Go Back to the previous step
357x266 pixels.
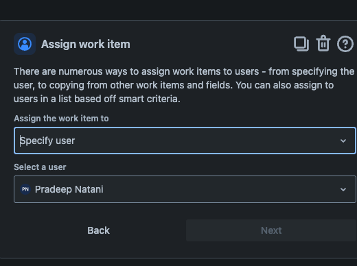click(x=98, y=230)
